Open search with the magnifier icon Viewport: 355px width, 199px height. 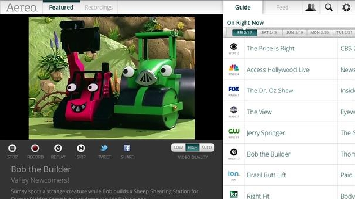[x=328, y=8]
